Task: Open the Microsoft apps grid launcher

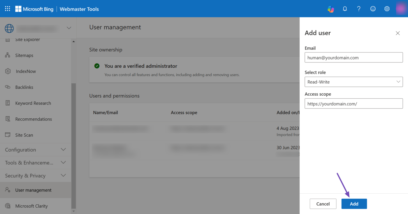Action: tap(8, 9)
